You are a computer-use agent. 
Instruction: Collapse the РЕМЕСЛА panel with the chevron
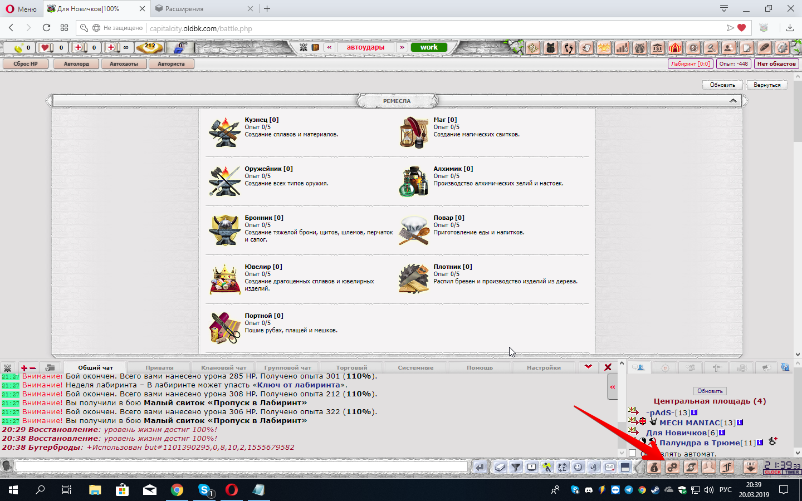733,101
